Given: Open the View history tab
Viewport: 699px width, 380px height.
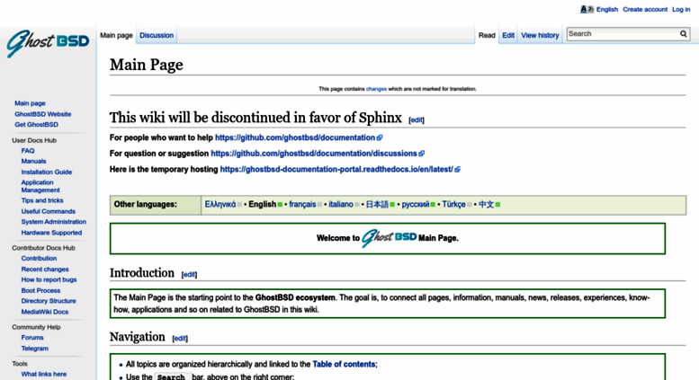Looking at the screenshot, I should pyautogui.click(x=540, y=35).
